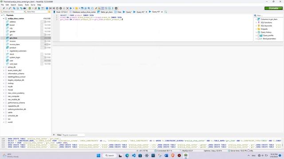Toggle the Query profile checkbox

tap(259, 35)
